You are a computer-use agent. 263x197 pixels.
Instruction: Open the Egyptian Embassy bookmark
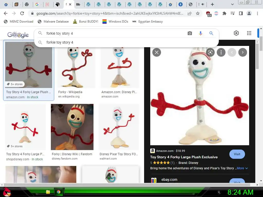148,22
